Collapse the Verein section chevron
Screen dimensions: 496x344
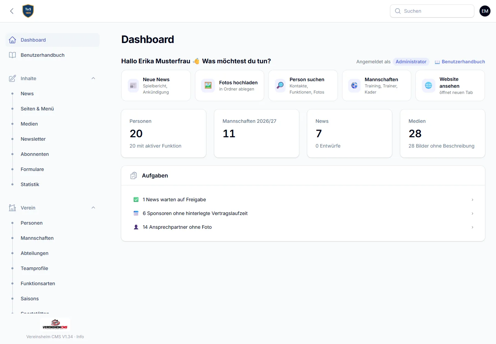pyautogui.click(x=93, y=208)
